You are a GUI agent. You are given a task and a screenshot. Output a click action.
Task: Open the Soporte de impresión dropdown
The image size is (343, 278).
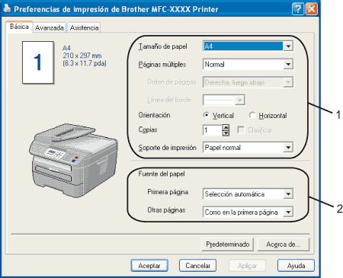coord(248,148)
